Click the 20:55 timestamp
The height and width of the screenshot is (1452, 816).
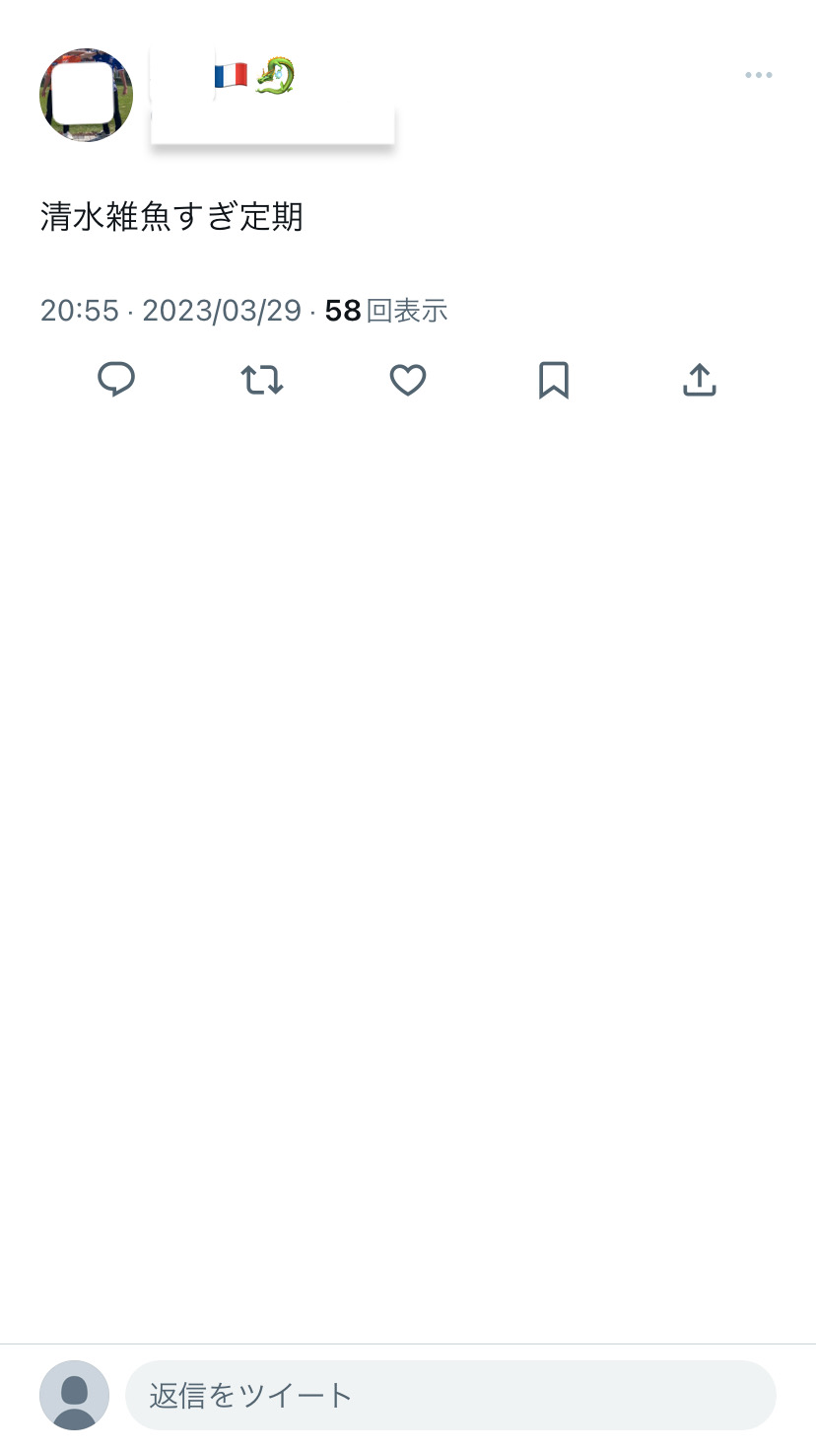click(x=80, y=311)
